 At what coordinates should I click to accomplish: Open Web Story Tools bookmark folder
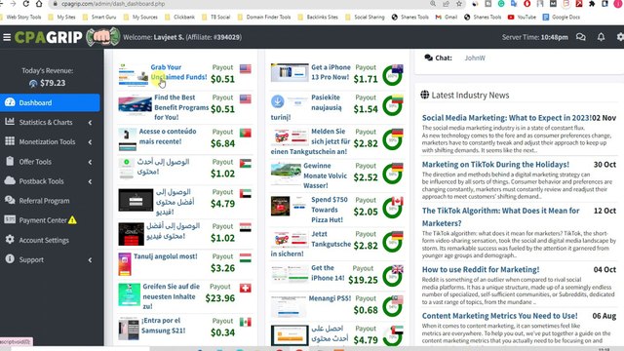click(x=20, y=18)
